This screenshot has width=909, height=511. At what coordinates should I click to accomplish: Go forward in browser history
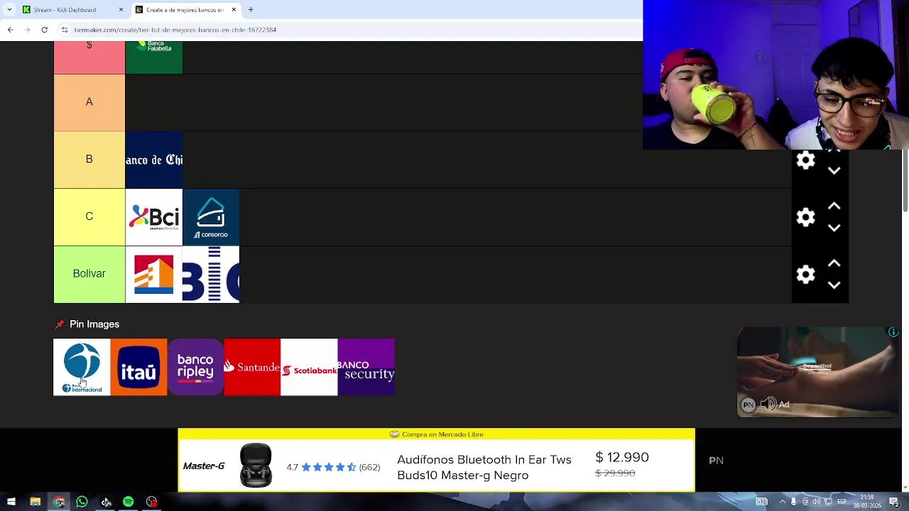[27, 30]
